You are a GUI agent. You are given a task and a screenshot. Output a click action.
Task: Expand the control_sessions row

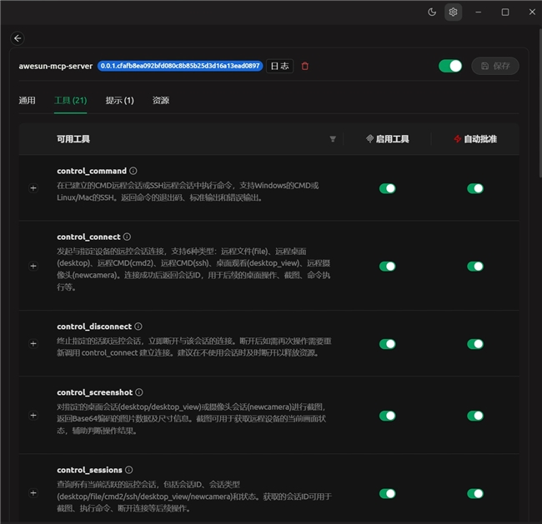point(33,493)
